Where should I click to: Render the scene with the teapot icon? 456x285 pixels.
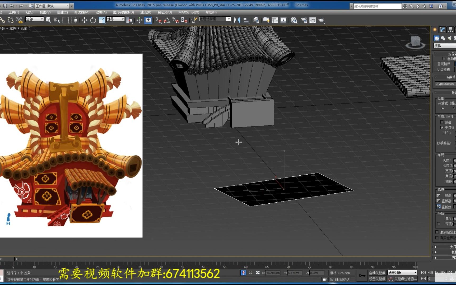coord(322,20)
